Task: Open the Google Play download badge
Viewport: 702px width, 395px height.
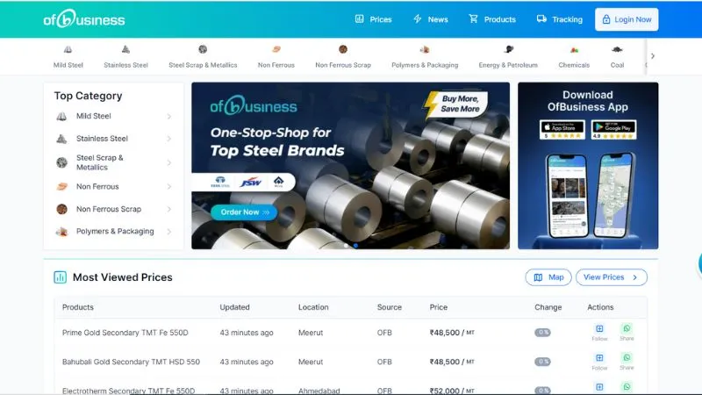Action: tap(613, 129)
